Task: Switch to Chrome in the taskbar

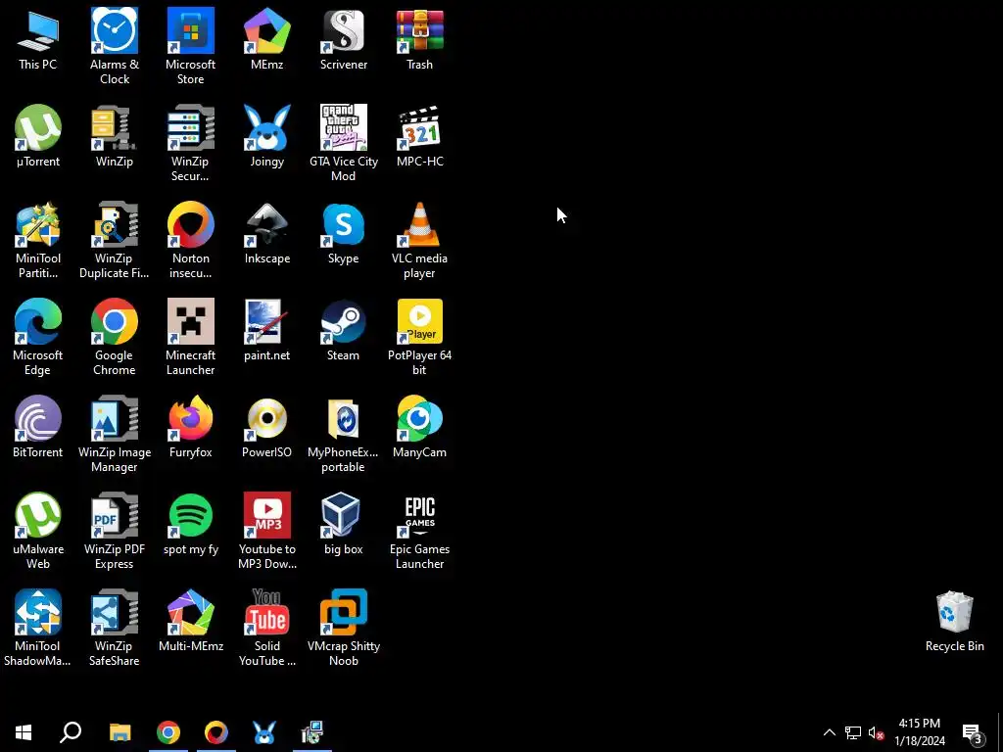Action: [x=168, y=732]
